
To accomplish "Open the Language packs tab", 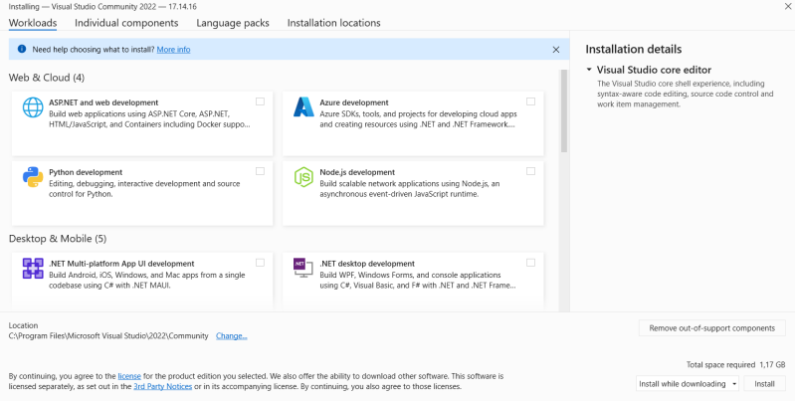I will [232, 22].
